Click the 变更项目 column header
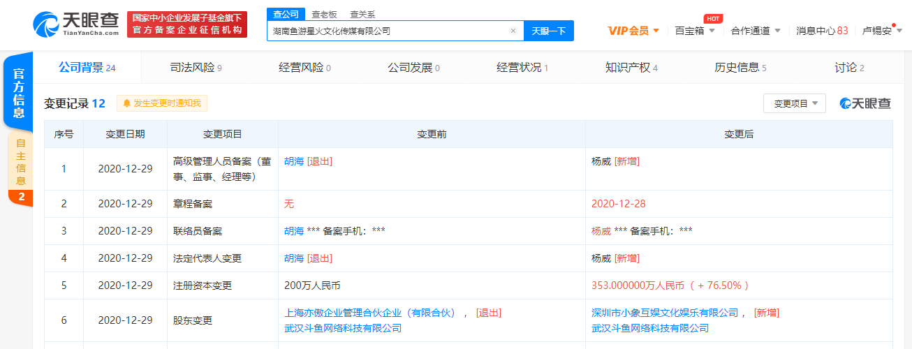This screenshot has height=349, width=912. point(223,134)
